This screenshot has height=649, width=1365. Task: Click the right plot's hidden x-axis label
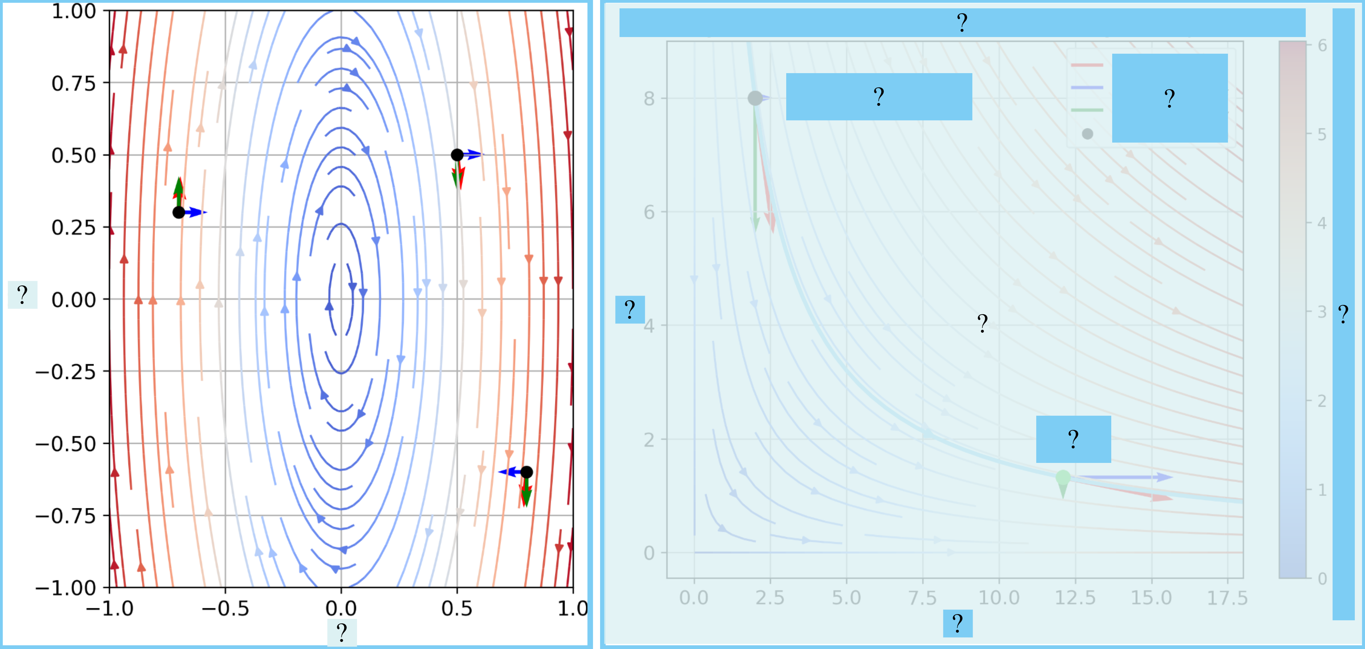click(x=958, y=623)
